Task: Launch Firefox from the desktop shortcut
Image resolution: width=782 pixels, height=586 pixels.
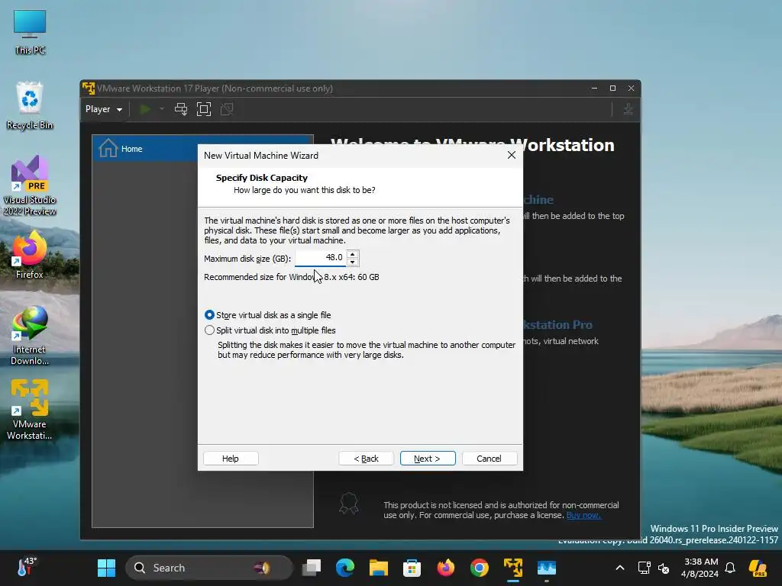Action: pyautogui.click(x=30, y=255)
